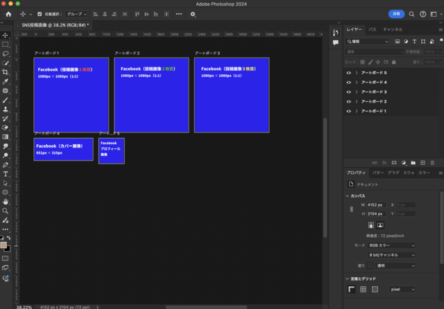Delete layer trash icon
The image size is (444, 309).
tap(432, 163)
